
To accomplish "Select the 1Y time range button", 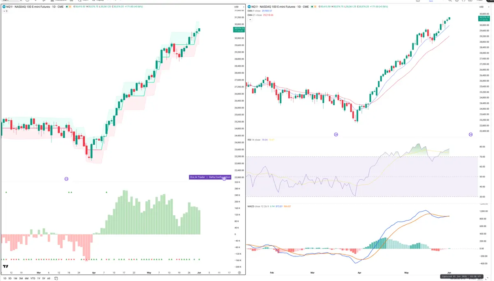I will point(39,278).
